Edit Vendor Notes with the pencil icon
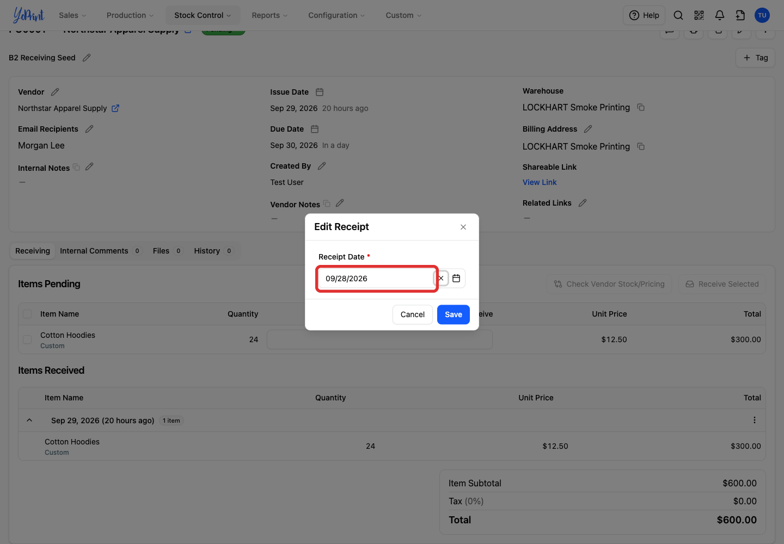Image resolution: width=784 pixels, height=544 pixels. click(340, 203)
